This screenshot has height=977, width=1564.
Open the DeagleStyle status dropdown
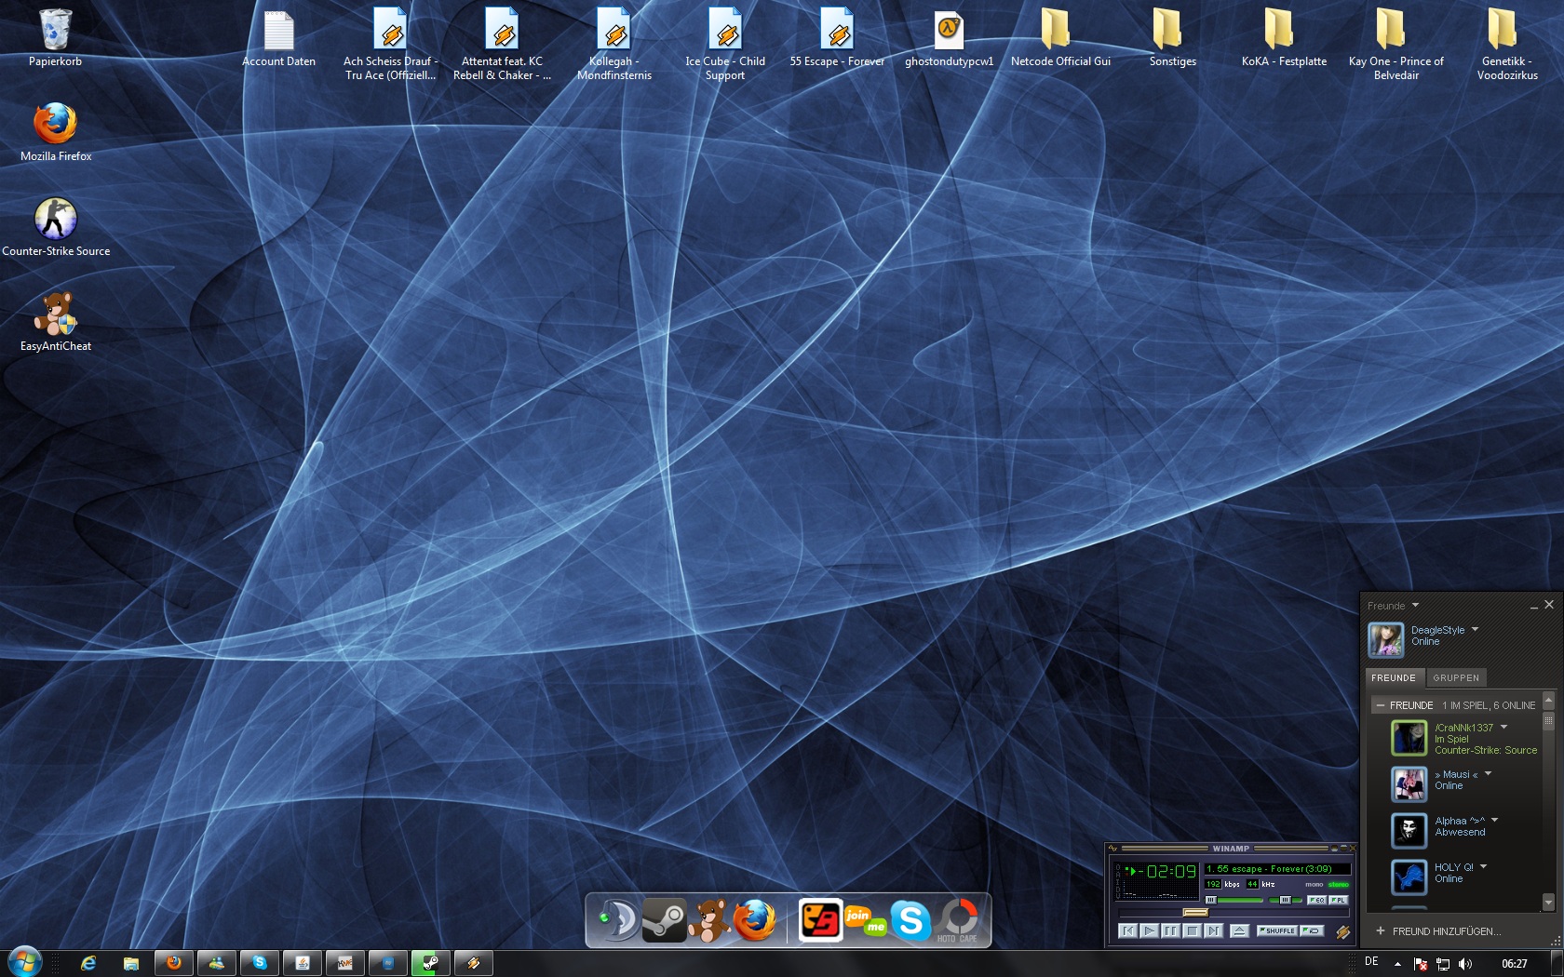(1475, 630)
